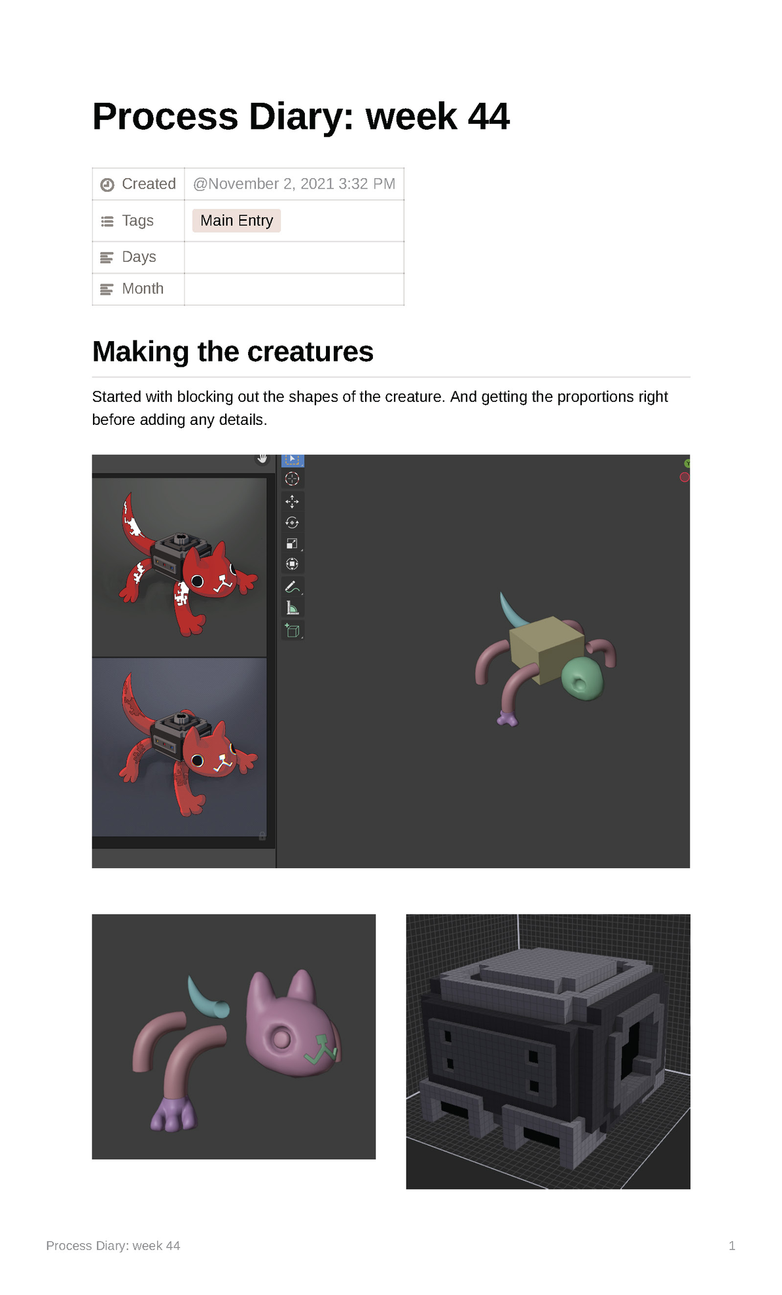Click the empty Month property field
The height and width of the screenshot is (1295, 782).
pyautogui.click(x=294, y=289)
